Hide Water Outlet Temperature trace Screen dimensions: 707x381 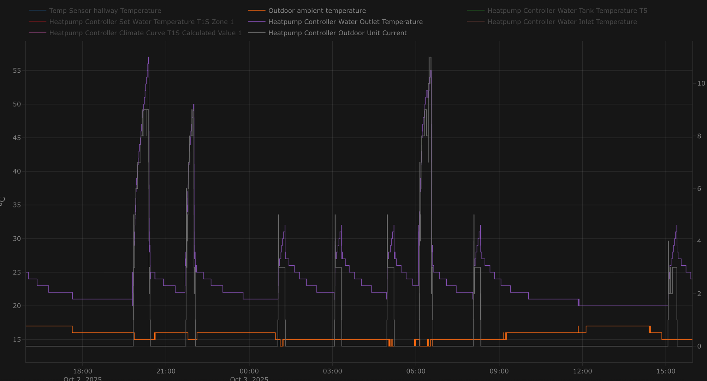point(345,22)
